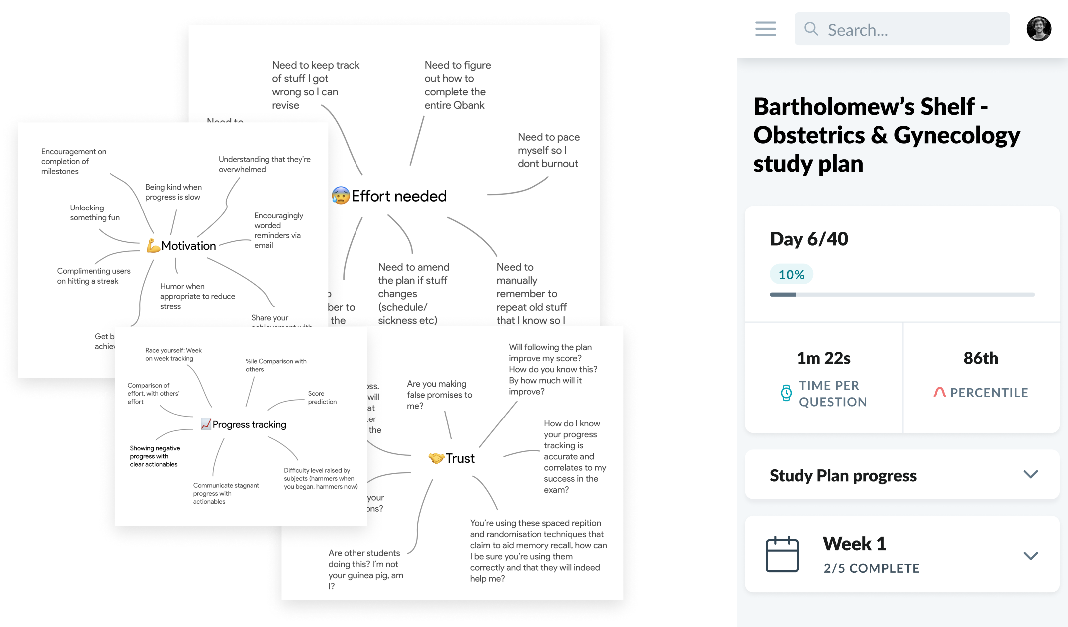The width and height of the screenshot is (1068, 627).
Task: Expand the Study Plan progress chevron
Action: coord(1031,474)
